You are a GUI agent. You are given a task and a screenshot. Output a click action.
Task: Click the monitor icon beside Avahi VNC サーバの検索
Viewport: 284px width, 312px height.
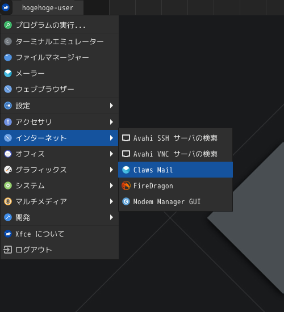pos(126,154)
